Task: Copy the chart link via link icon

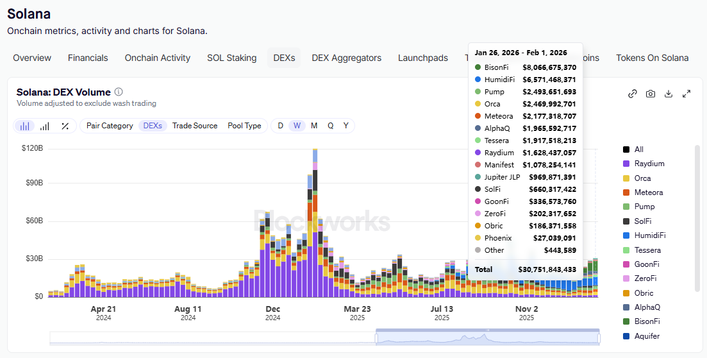Action: pyautogui.click(x=632, y=94)
